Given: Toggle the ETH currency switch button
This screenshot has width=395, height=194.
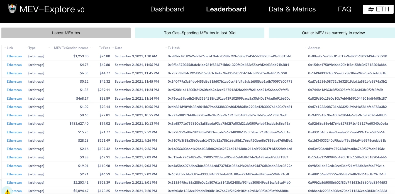Looking at the screenshot, I should coord(378,9).
